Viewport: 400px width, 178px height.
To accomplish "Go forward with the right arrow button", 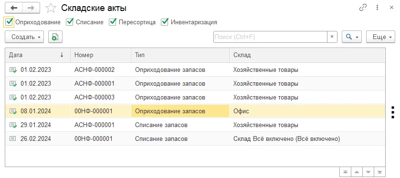I will pyautogui.click(x=31, y=8).
